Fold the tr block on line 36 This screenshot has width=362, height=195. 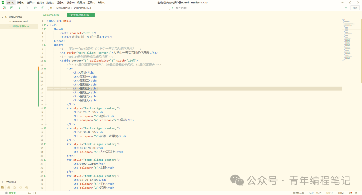45,160
